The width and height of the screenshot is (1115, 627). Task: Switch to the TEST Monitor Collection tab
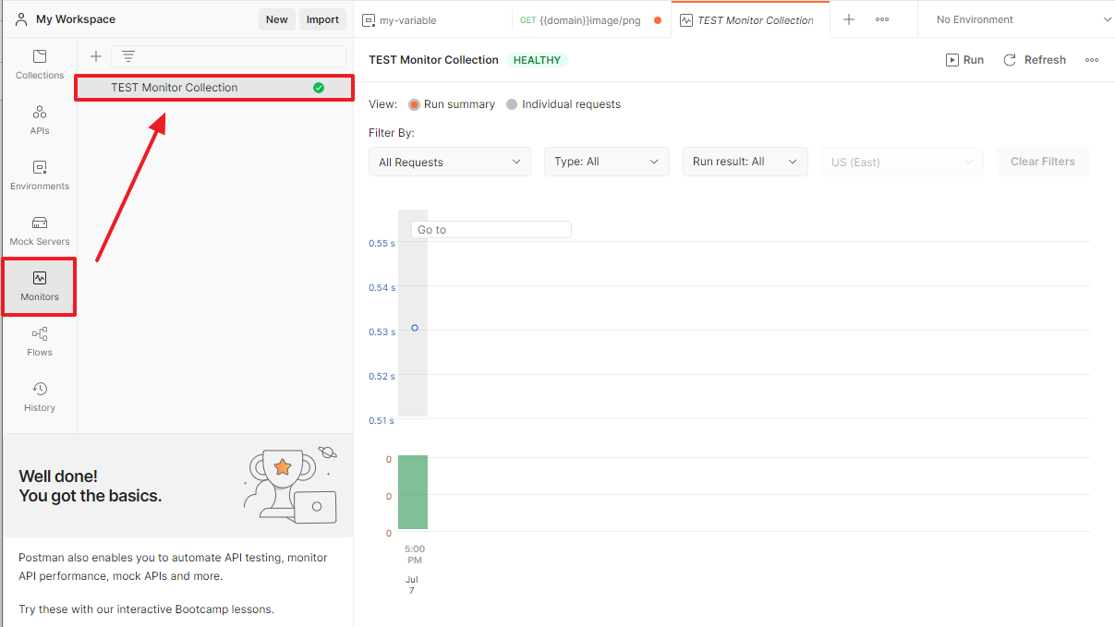click(x=750, y=19)
